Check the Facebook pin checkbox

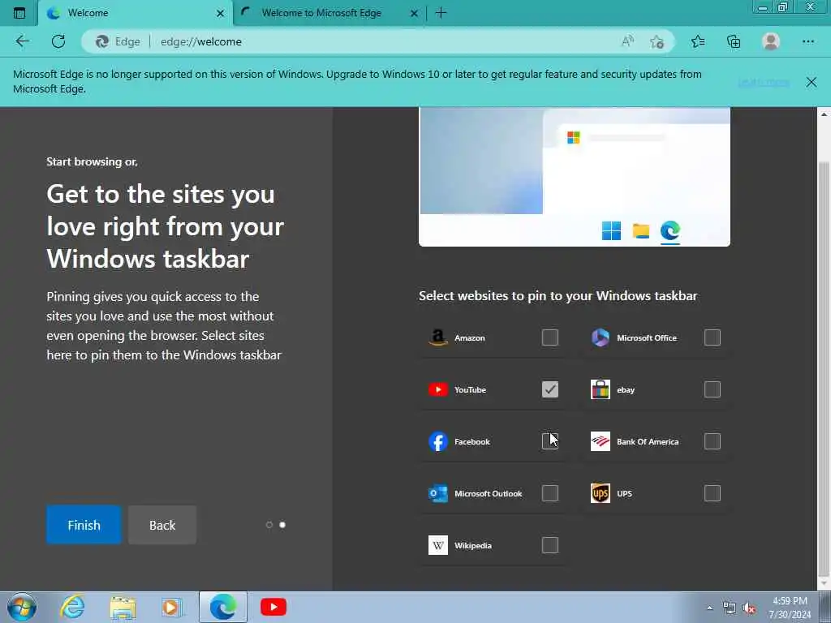550,441
